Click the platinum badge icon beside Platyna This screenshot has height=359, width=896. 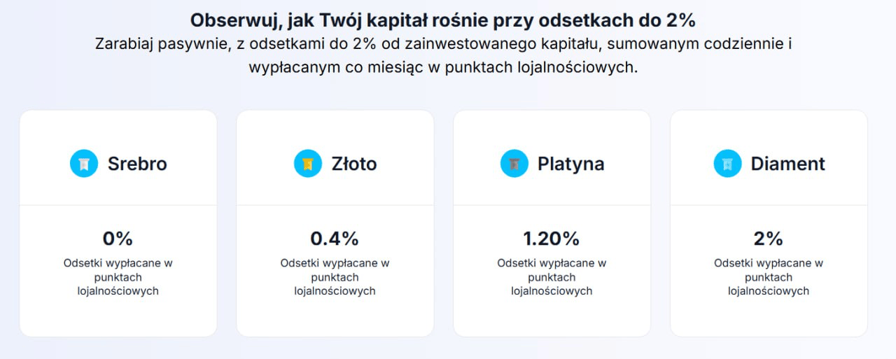pos(514,163)
